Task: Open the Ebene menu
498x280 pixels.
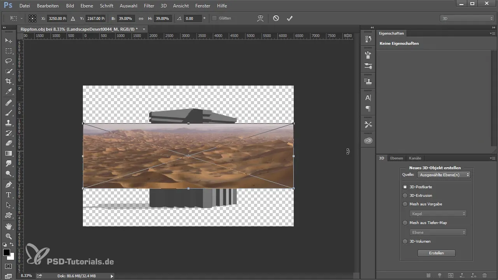Action: tap(87, 6)
